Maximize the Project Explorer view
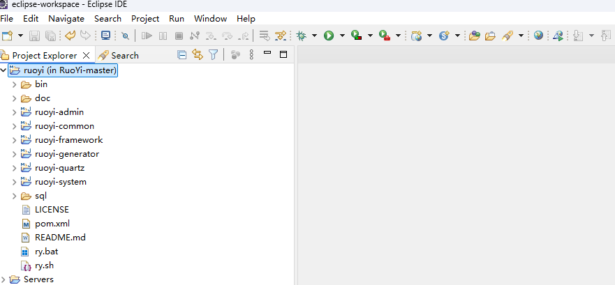Viewport: 615px width, 285px height. click(x=283, y=54)
